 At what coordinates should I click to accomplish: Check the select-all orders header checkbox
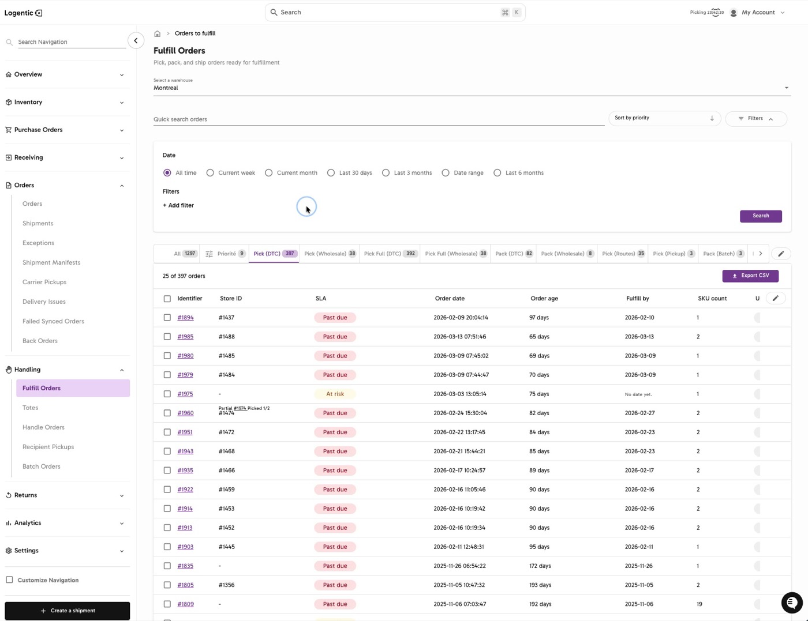(167, 299)
